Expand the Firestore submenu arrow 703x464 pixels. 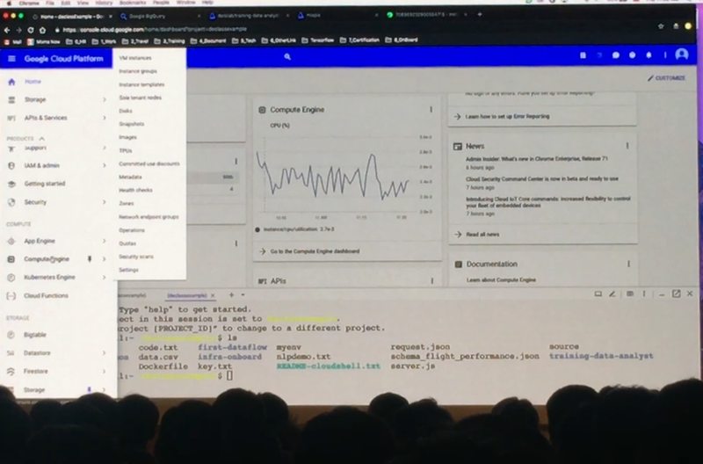pos(104,371)
